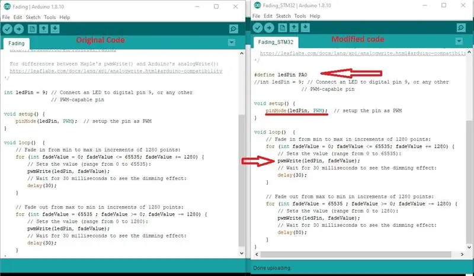Click 'delay(80);' line in Fading_STM32 editor
474x276 pixels.
pyautogui.click(x=292, y=233)
